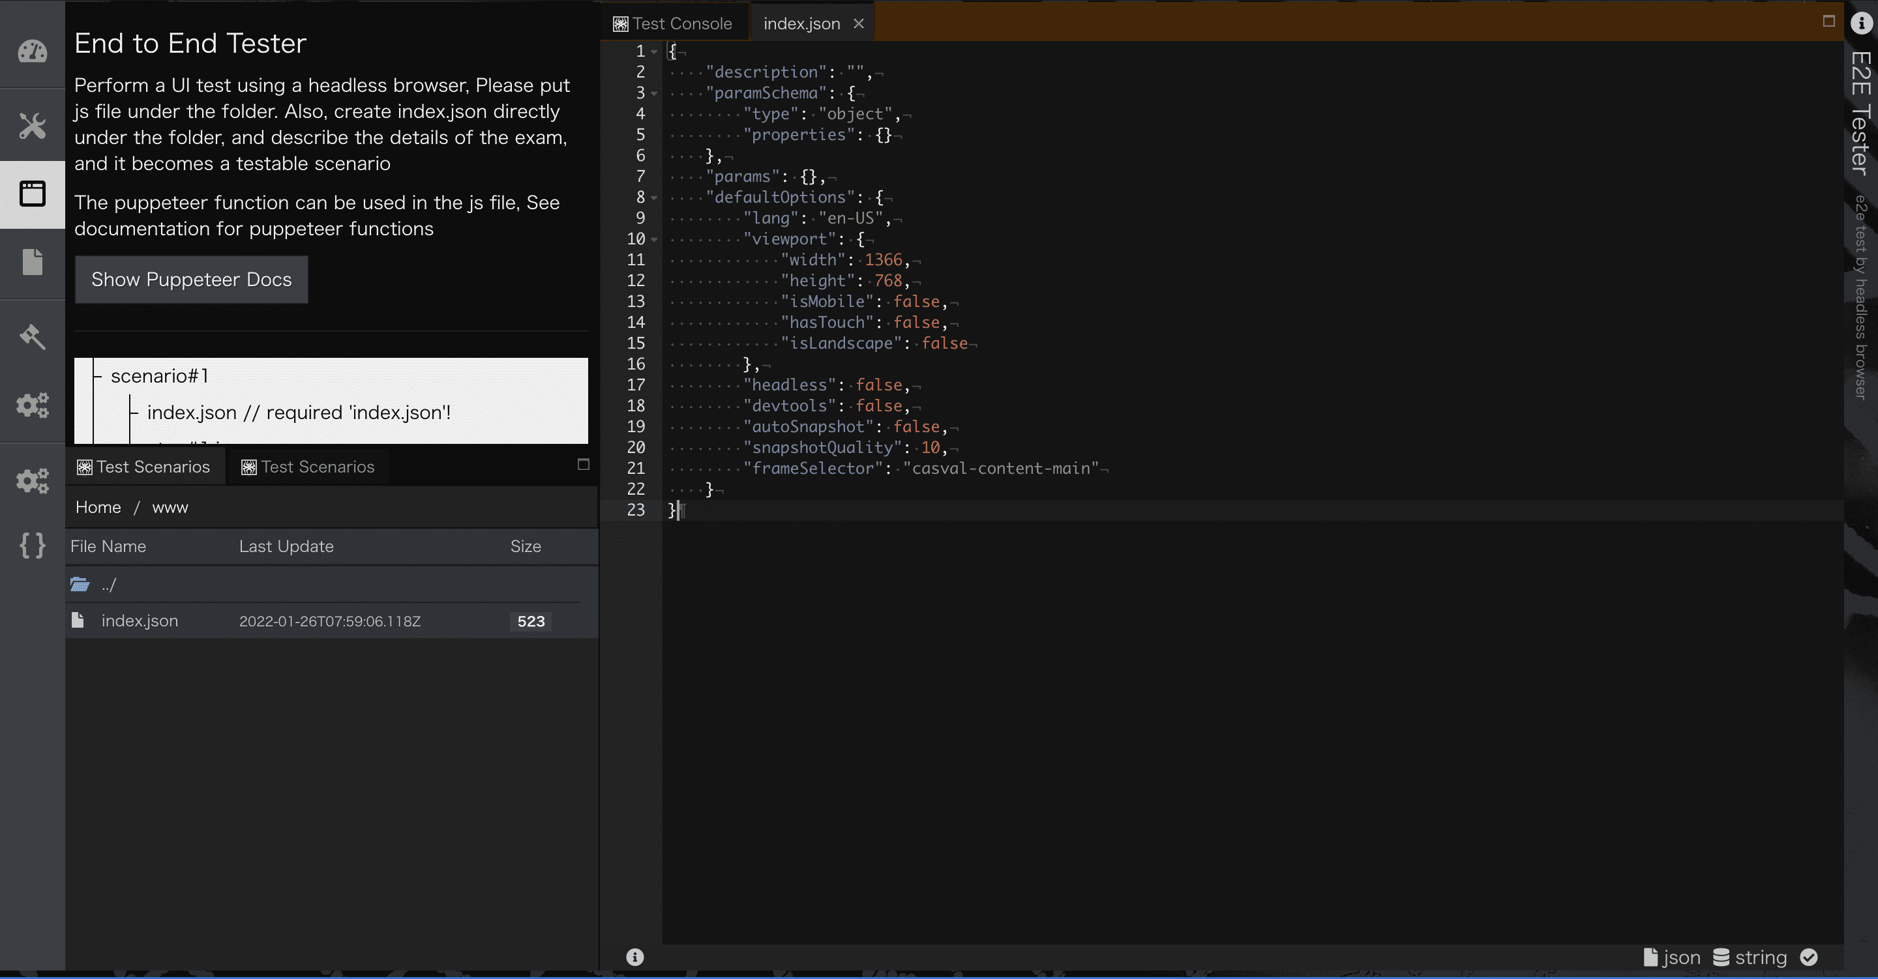The image size is (1878, 979).
Task: Click the info icon below the editor
Action: point(634,957)
